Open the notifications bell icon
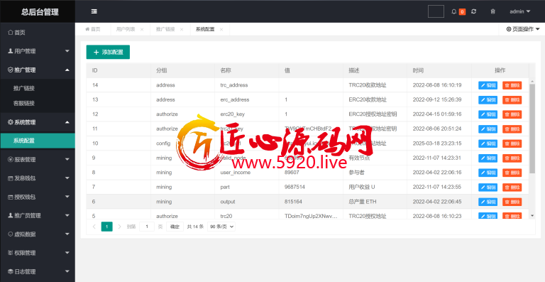This screenshot has height=282, width=545. [x=453, y=11]
